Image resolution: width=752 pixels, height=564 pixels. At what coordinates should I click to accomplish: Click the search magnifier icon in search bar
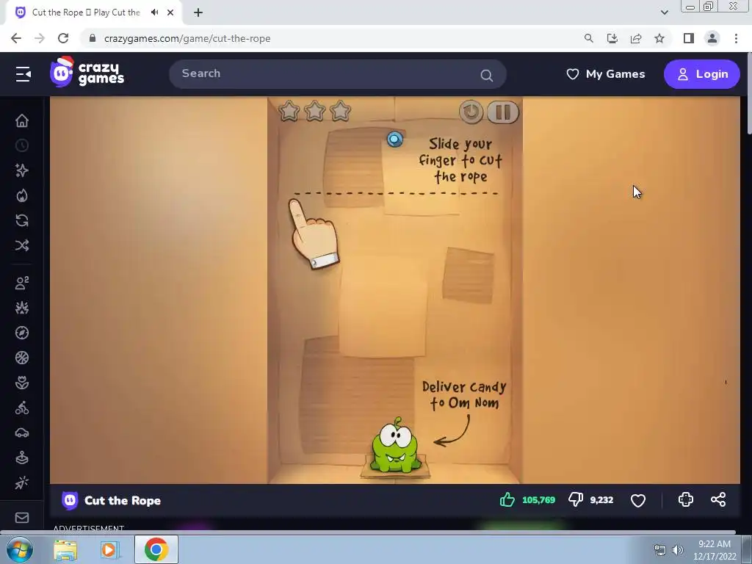(486, 76)
